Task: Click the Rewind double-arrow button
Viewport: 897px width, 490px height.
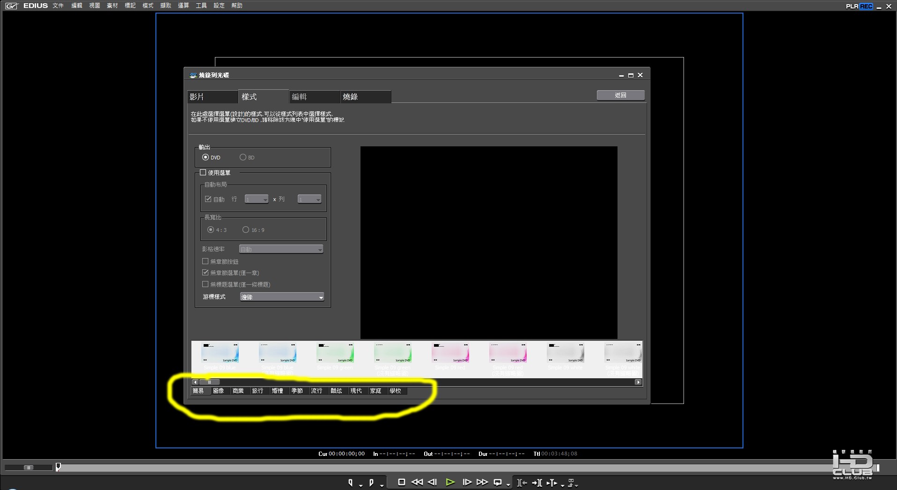Action: pyautogui.click(x=417, y=482)
